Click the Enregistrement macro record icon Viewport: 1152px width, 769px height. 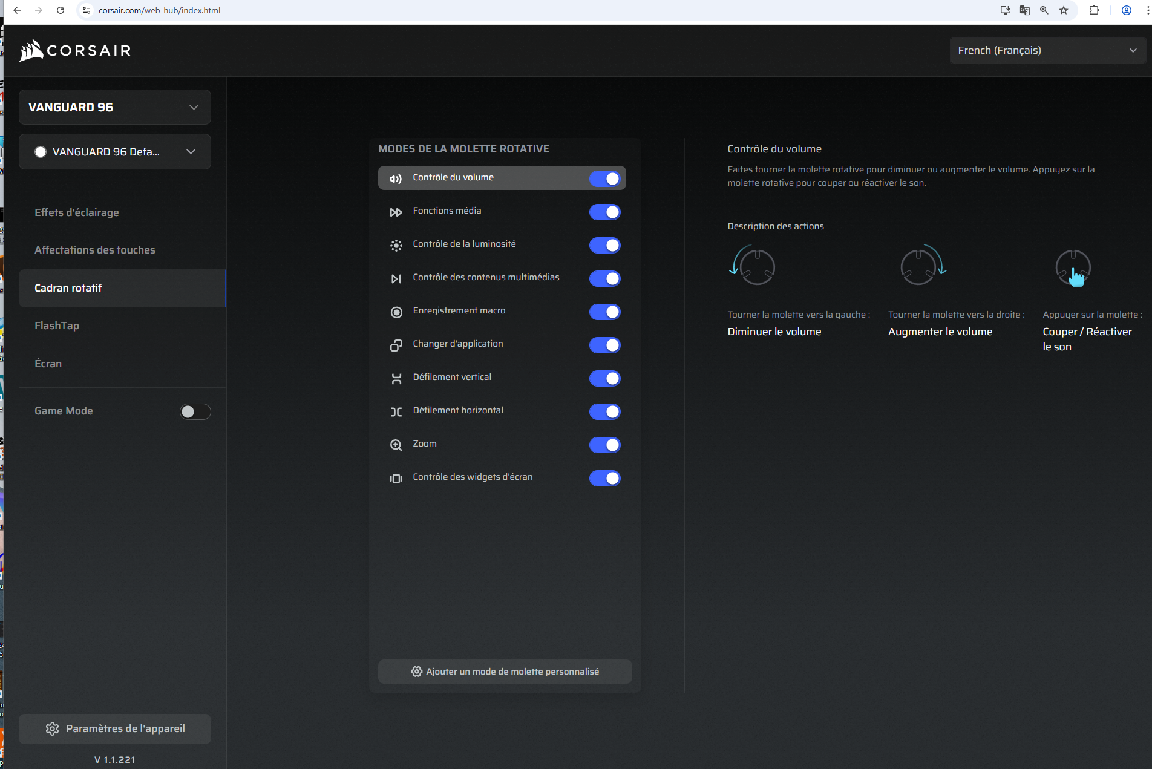click(x=396, y=312)
